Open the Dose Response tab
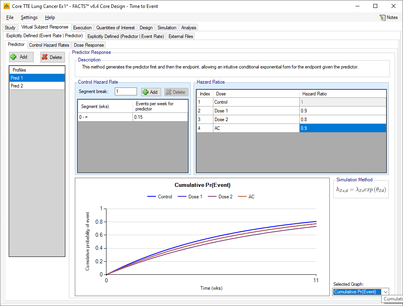 point(89,45)
